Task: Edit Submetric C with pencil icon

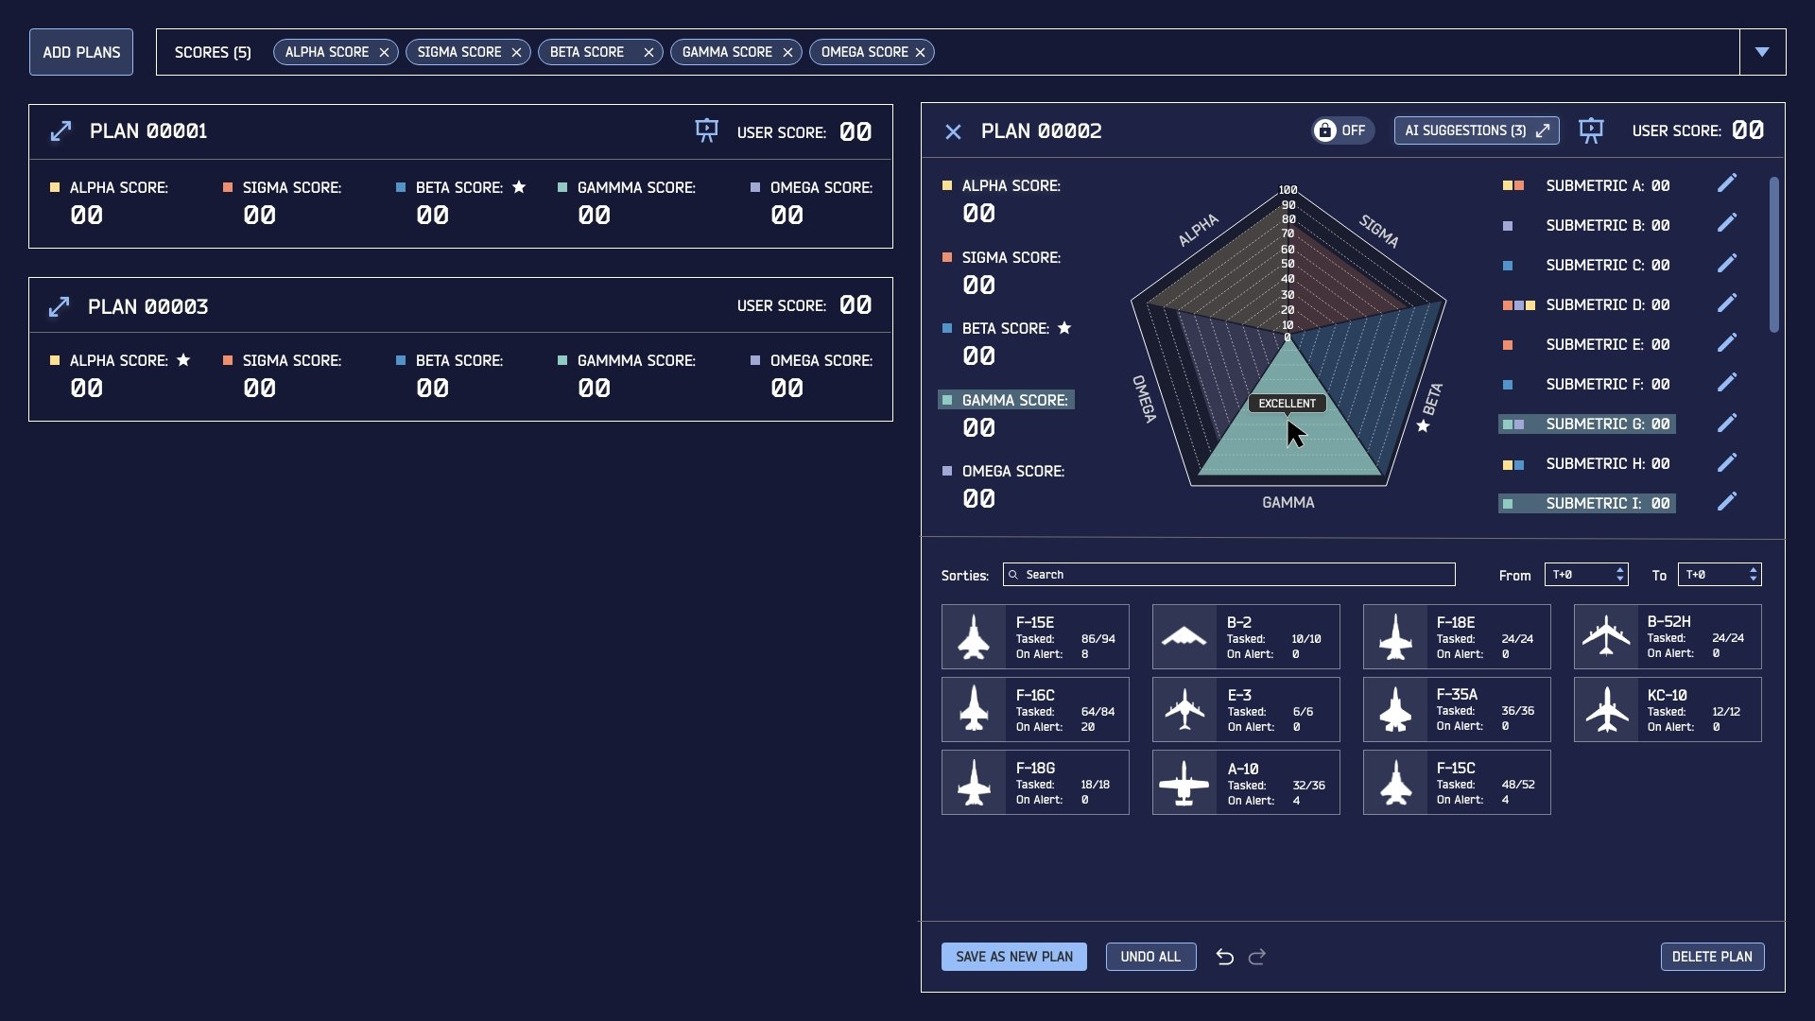Action: [x=1727, y=263]
